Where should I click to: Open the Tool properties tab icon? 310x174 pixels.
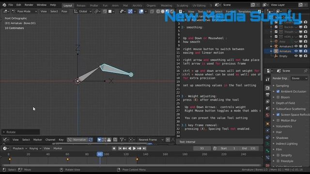[x=267, y=79]
